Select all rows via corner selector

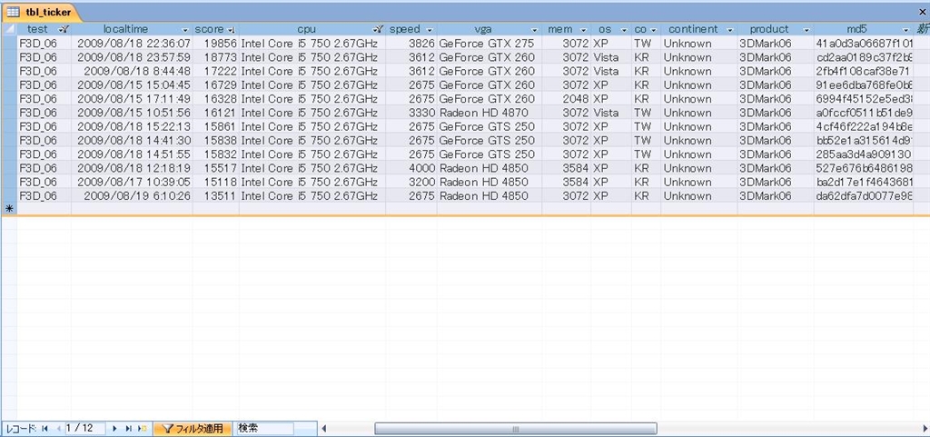tap(9, 29)
